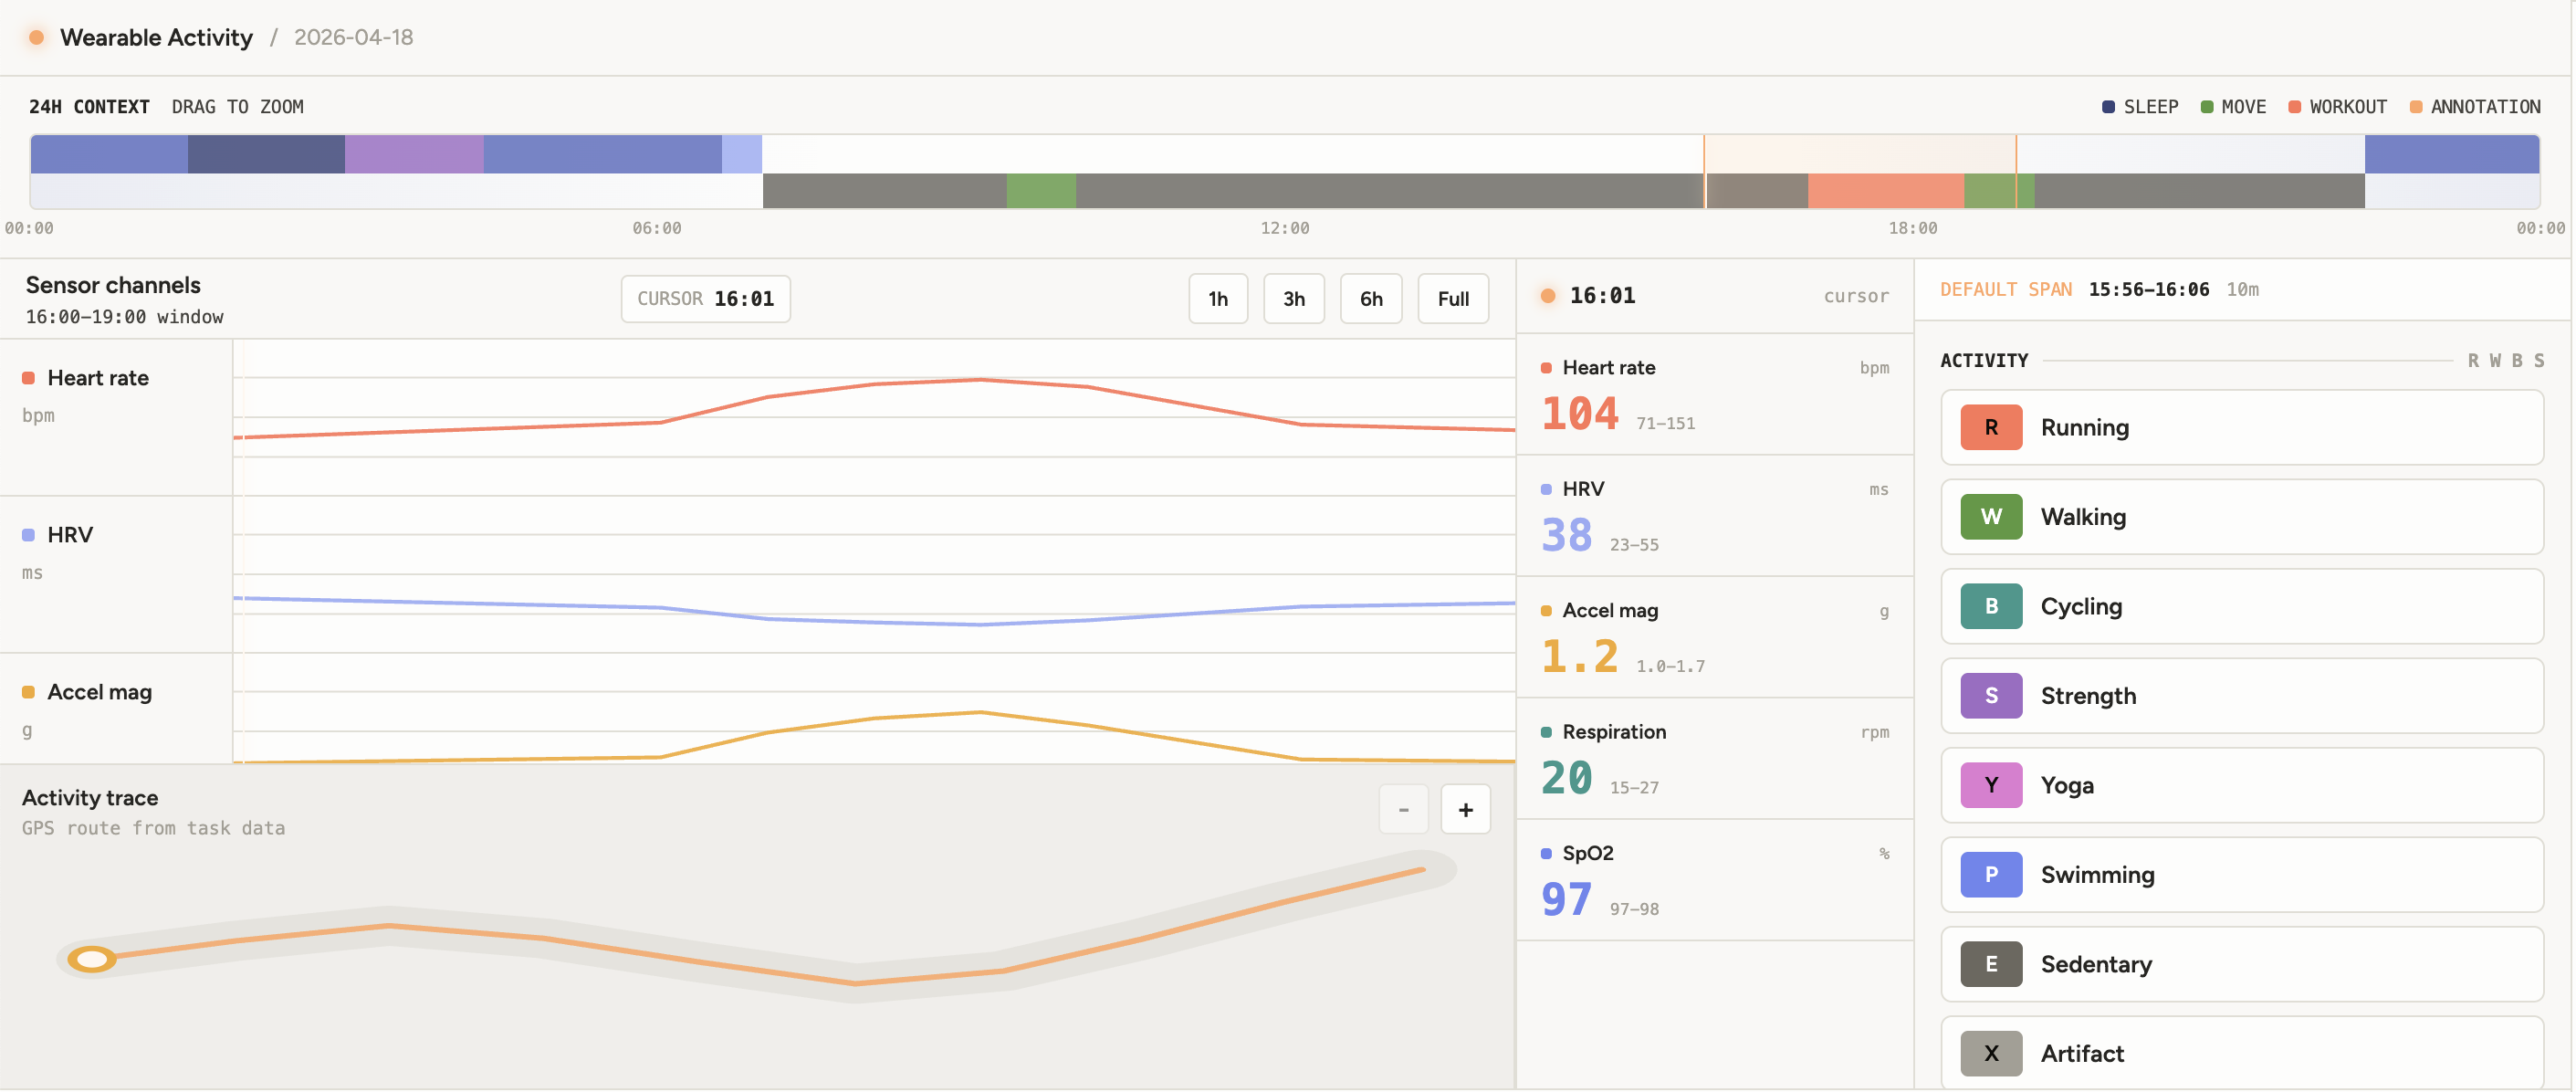Screen dimensions: 2576x1092
Task: Click the Accel mag 1.2 g reading
Action: click(x=1714, y=637)
